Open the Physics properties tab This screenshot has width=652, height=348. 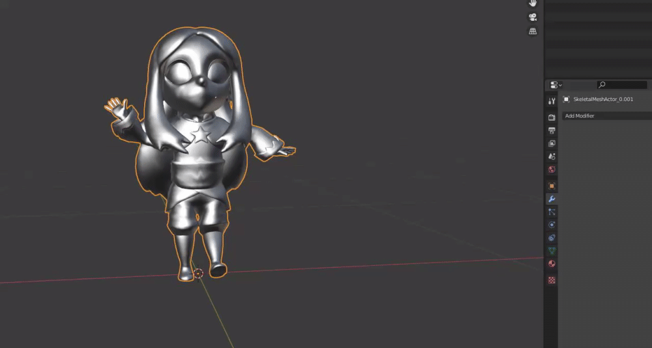(552, 225)
